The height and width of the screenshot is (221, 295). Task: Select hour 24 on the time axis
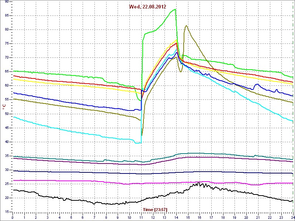(293, 217)
